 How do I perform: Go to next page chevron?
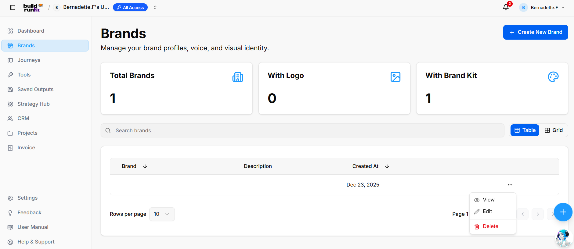click(538, 214)
